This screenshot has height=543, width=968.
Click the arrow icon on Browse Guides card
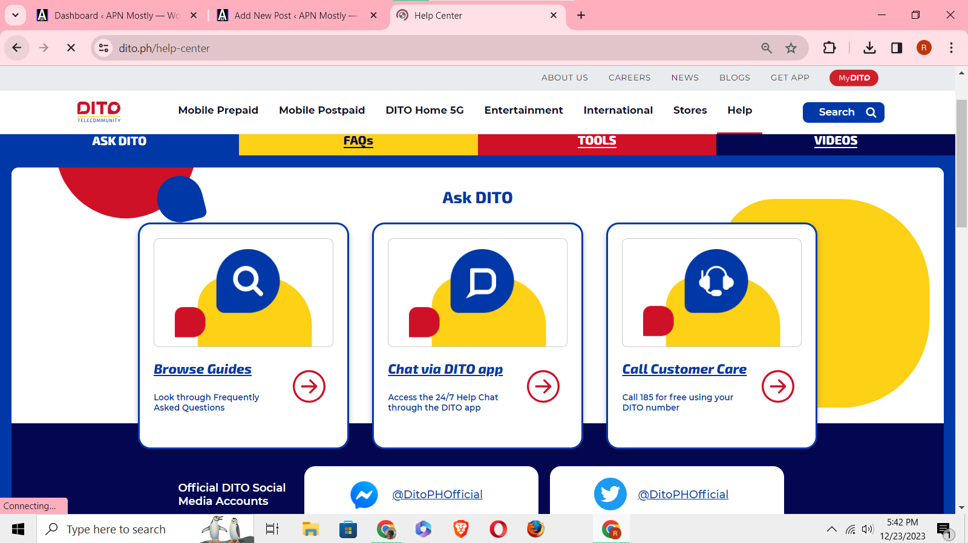pyautogui.click(x=309, y=386)
